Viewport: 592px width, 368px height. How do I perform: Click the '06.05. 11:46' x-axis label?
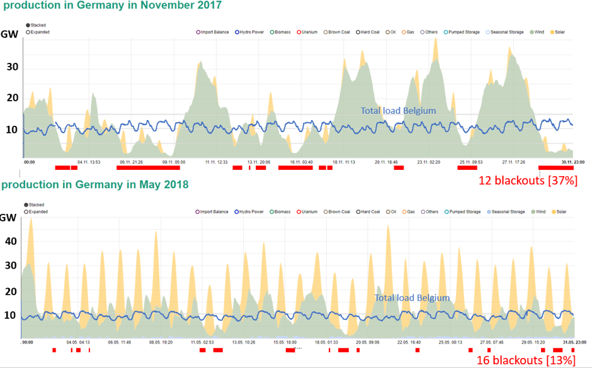tap(120, 342)
